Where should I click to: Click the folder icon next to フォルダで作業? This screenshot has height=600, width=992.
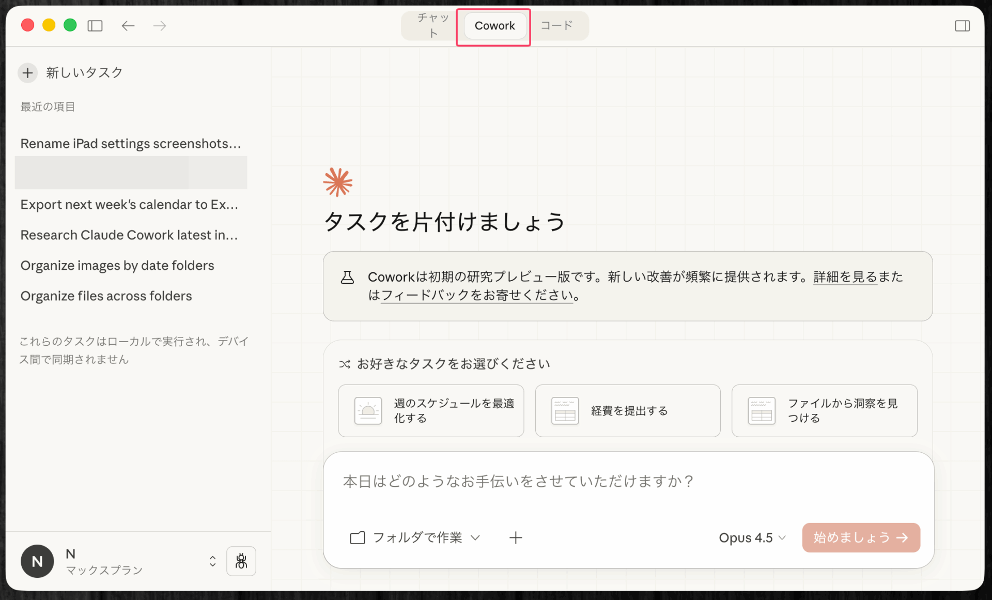pos(357,537)
